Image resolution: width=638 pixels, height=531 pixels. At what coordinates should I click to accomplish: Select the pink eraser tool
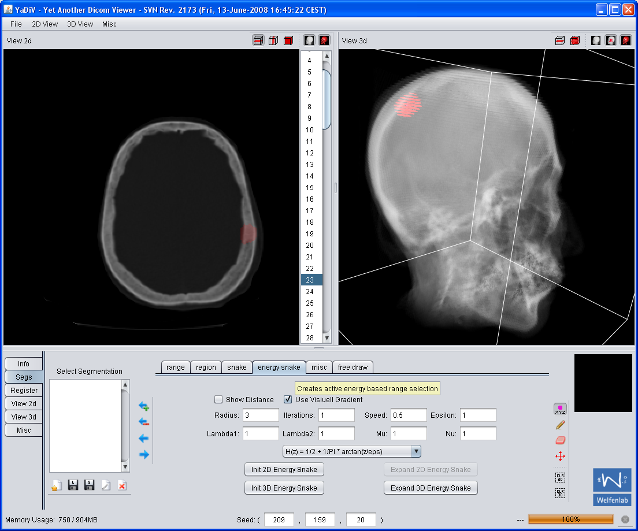[x=559, y=440]
